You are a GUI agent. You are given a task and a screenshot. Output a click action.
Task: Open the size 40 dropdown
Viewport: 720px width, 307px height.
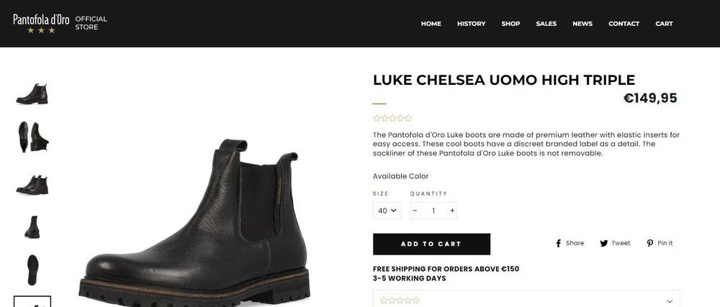point(387,211)
